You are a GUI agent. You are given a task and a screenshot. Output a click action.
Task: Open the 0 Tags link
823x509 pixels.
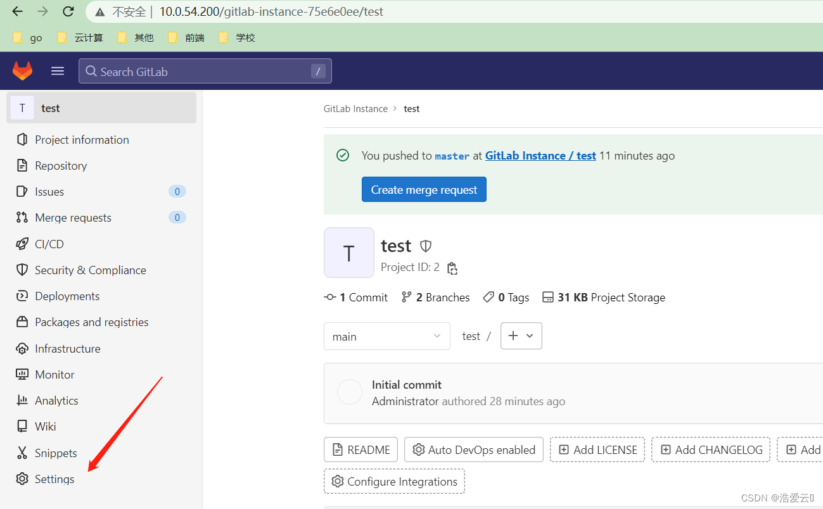click(x=506, y=297)
